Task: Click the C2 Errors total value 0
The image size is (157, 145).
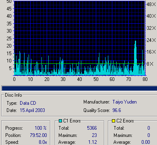Action: 149,128
